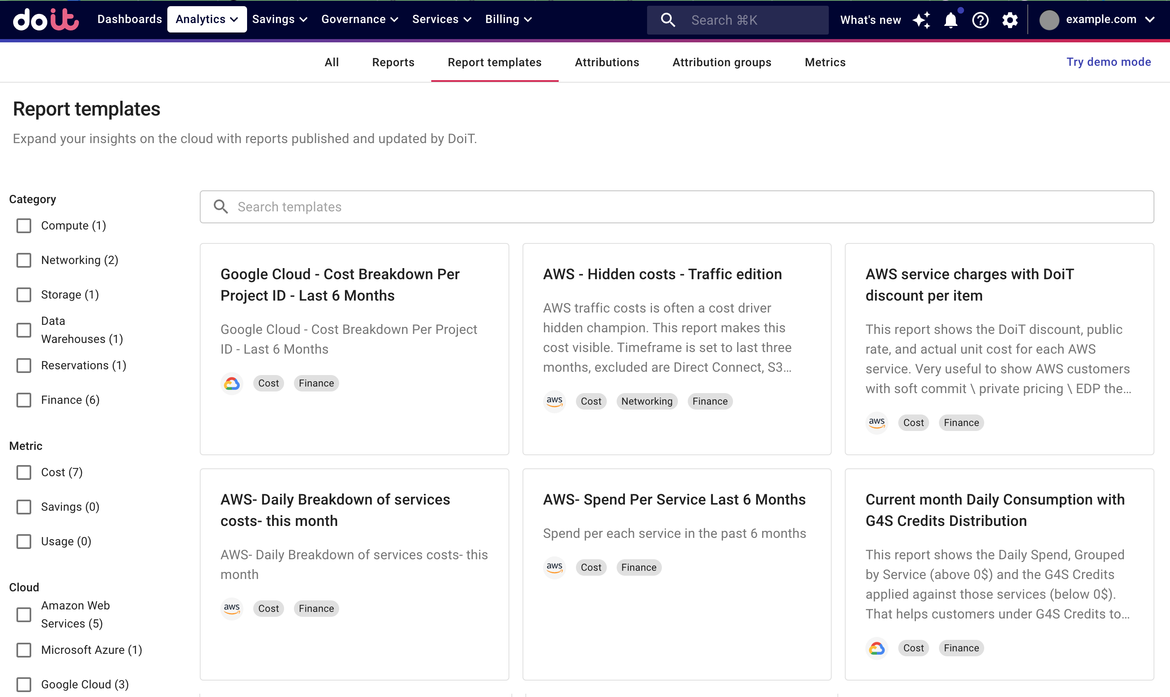This screenshot has height=697, width=1170.
Task: Click AWS icon on Hidden costs Traffic edition card
Action: (x=555, y=401)
